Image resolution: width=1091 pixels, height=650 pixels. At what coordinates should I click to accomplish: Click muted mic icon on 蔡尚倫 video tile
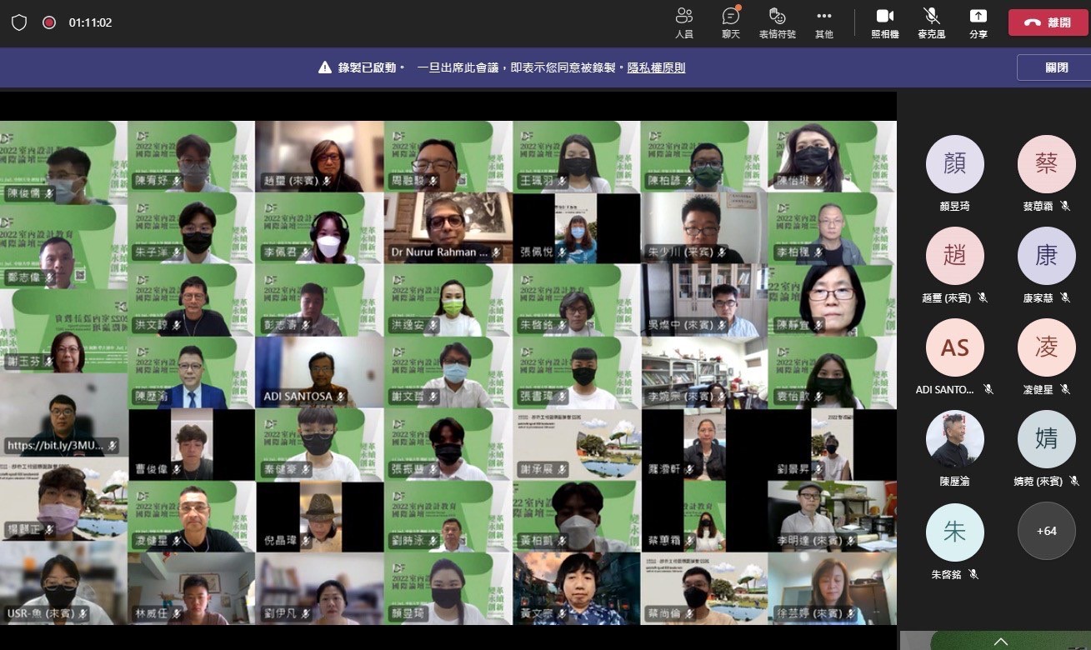point(691,614)
